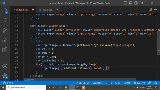Toggle the secondary side bar layout

pyautogui.click(x=136, y=3)
